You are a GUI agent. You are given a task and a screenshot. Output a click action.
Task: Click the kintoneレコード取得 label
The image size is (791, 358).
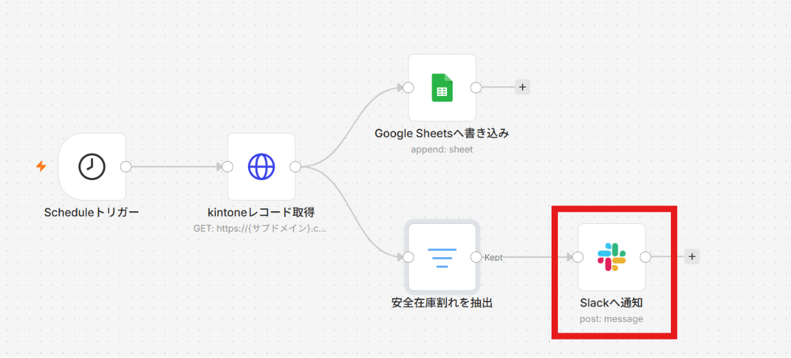(261, 213)
